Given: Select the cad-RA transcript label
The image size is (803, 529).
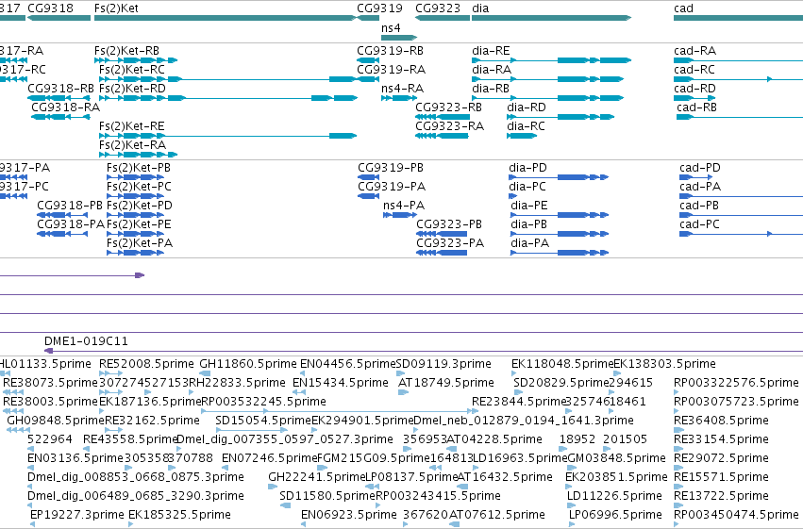Looking at the screenshot, I should point(694,51).
